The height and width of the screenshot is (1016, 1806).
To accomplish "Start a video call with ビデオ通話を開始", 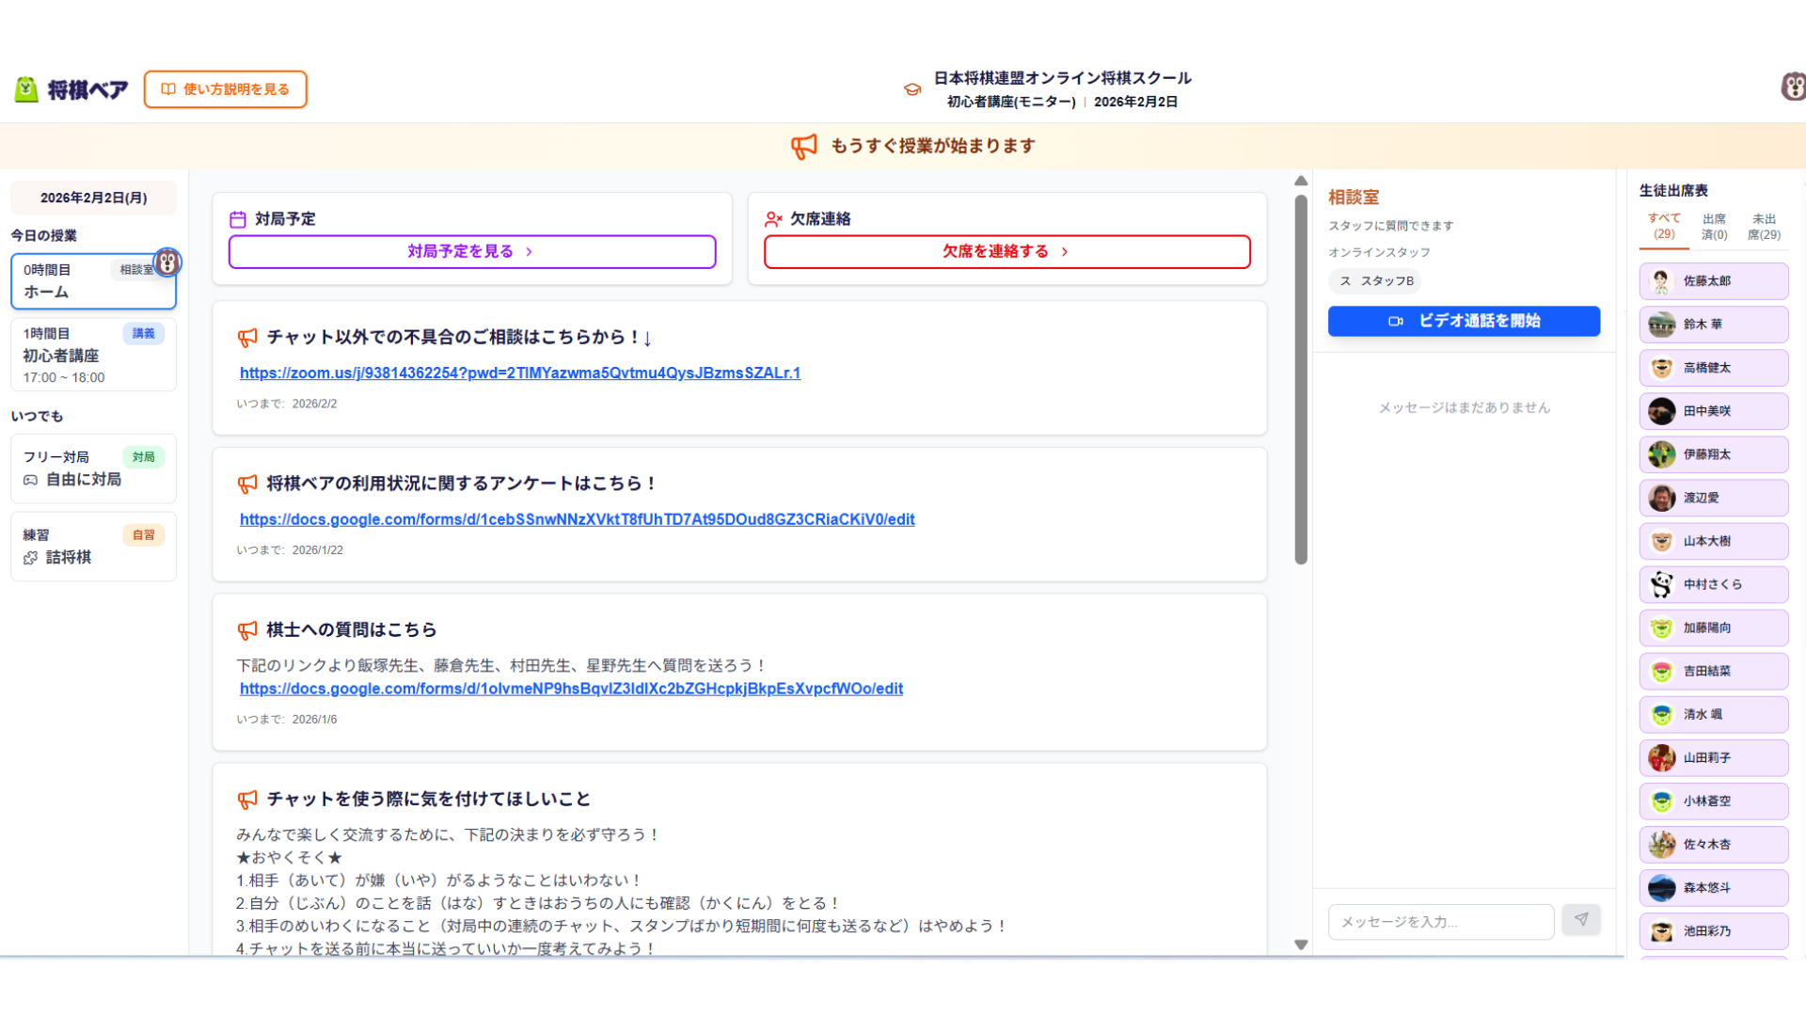I will click(x=1463, y=321).
